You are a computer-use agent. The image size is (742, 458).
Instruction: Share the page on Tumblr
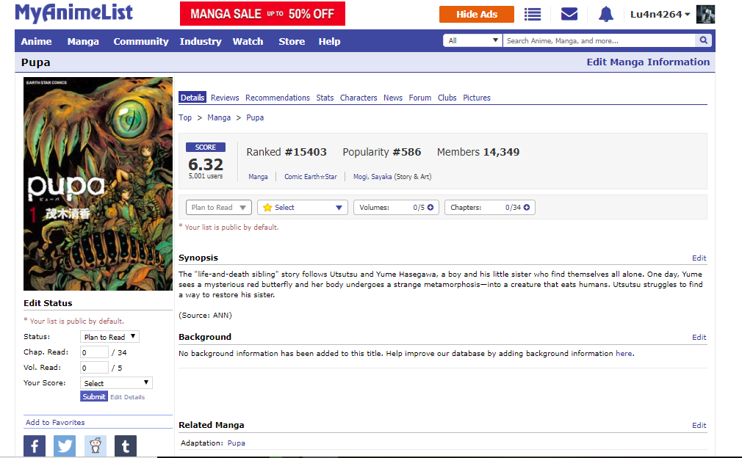pos(126,446)
